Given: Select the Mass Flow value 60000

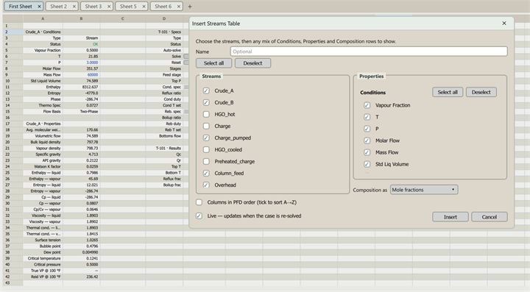Looking at the screenshot, I should [x=81, y=74].
